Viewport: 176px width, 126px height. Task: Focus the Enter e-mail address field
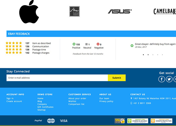click(x=57, y=78)
